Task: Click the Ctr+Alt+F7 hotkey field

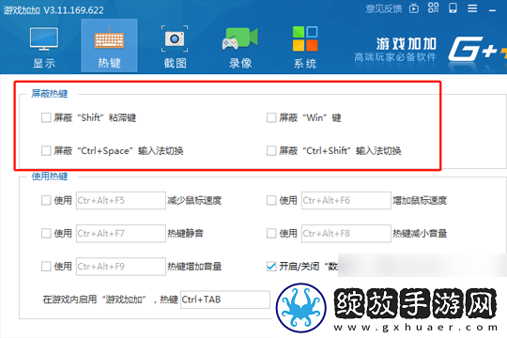Action: [x=121, y=234]
